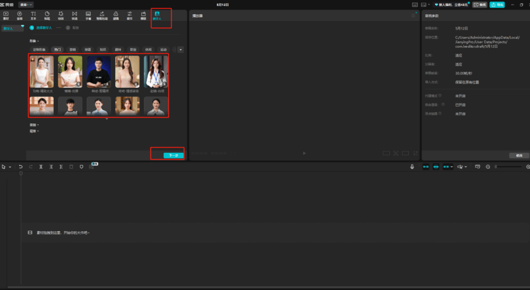Click the player fullscreen icon

pyautogui.click(x=416, y=153)
